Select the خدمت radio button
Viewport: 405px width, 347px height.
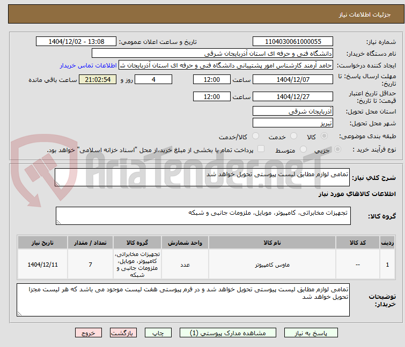tap(293, 136)
